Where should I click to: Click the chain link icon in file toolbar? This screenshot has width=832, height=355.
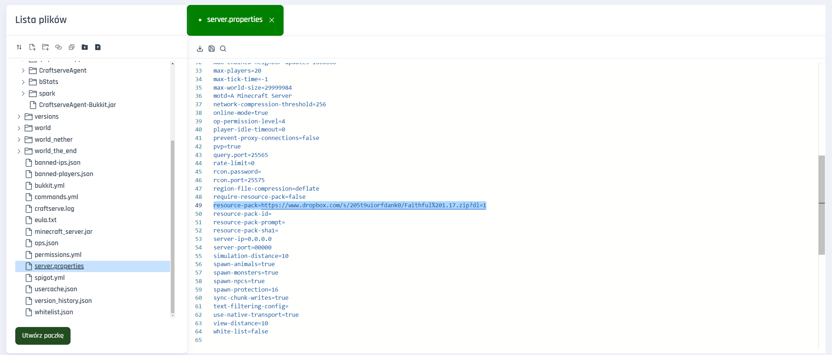coord(58,47)
